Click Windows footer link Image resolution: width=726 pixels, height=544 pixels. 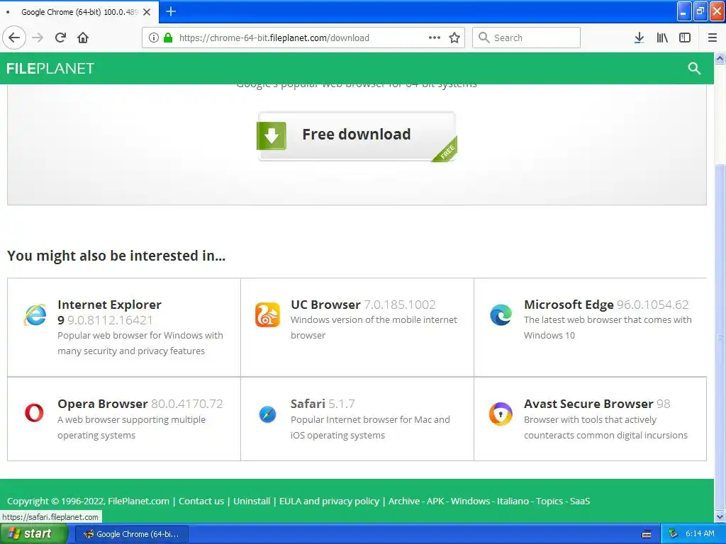click(x=471, y=501)
